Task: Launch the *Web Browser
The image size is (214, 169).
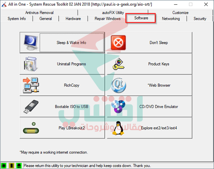Action: point(149,85)
